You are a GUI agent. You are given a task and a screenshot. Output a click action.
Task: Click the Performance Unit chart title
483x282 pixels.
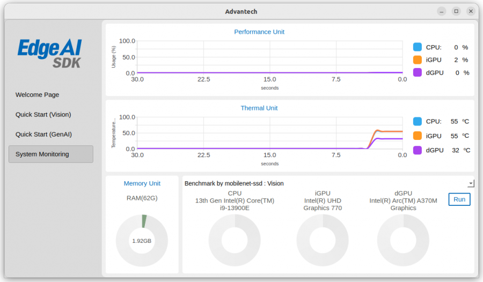click(259, 32)
